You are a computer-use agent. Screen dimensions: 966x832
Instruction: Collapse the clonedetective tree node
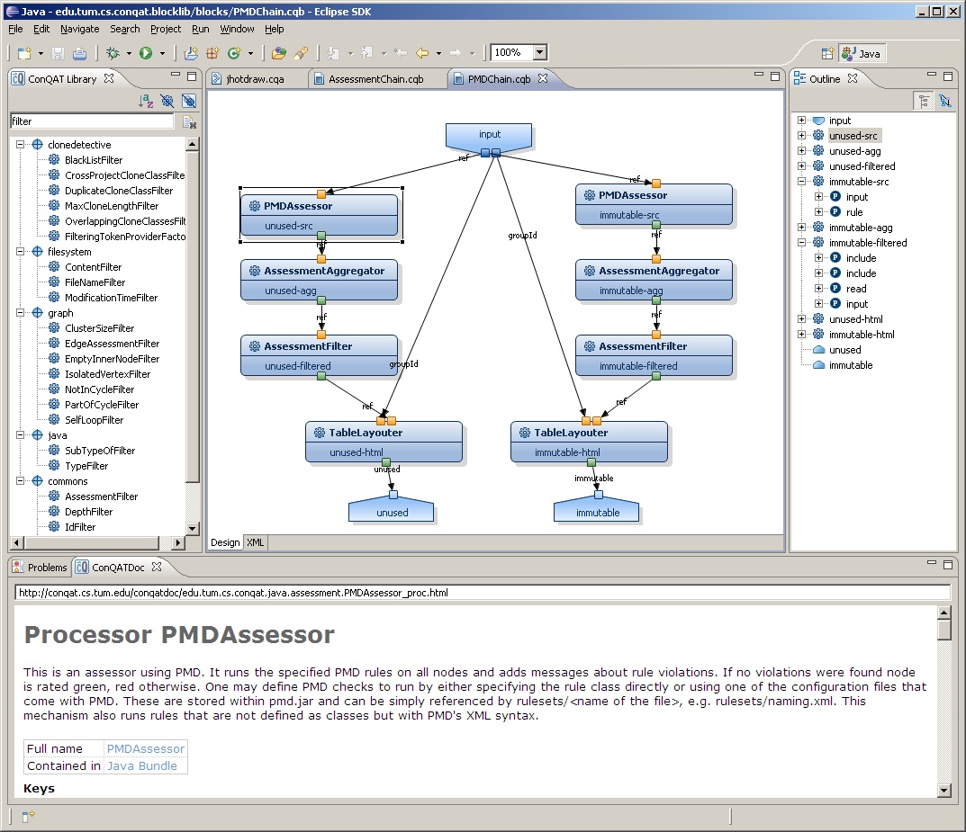(x=20, y=145)
